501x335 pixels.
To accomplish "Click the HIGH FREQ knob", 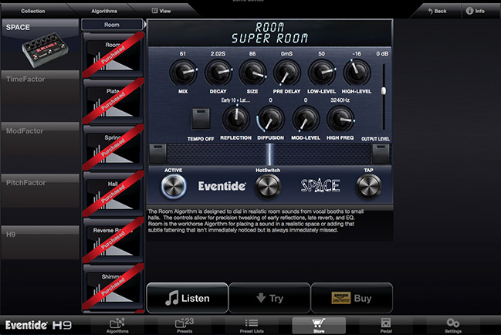I will (x=340, y=119).
